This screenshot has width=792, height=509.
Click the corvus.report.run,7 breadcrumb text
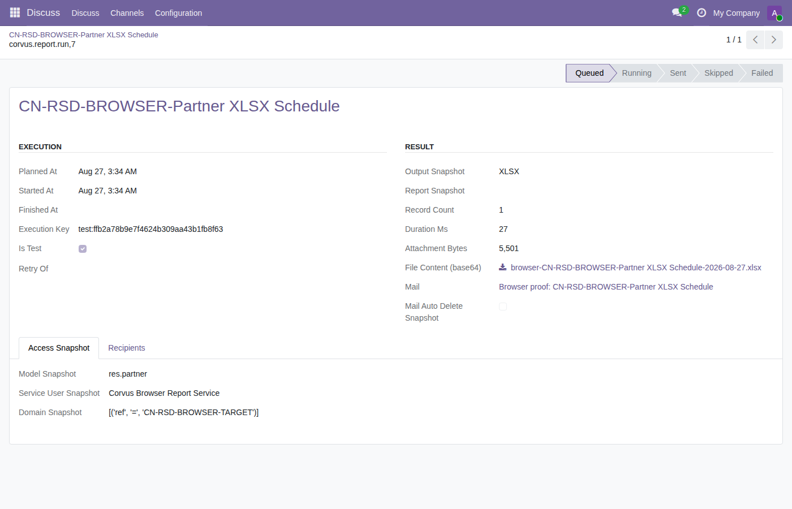42,44
